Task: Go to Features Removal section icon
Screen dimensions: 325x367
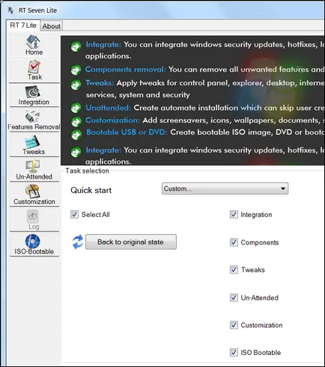Action: [x=32, y=117]
